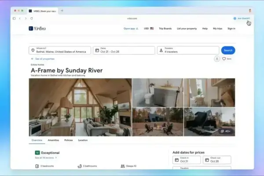
Task: Open the dining nook staircase photo
Action: pyautogui.click(x=209, y=92)
